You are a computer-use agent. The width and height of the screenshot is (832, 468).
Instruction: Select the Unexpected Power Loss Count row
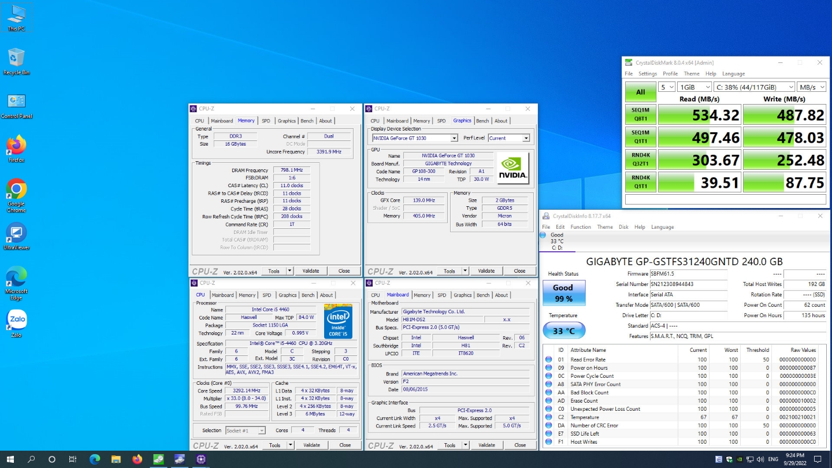pos(684,409)
